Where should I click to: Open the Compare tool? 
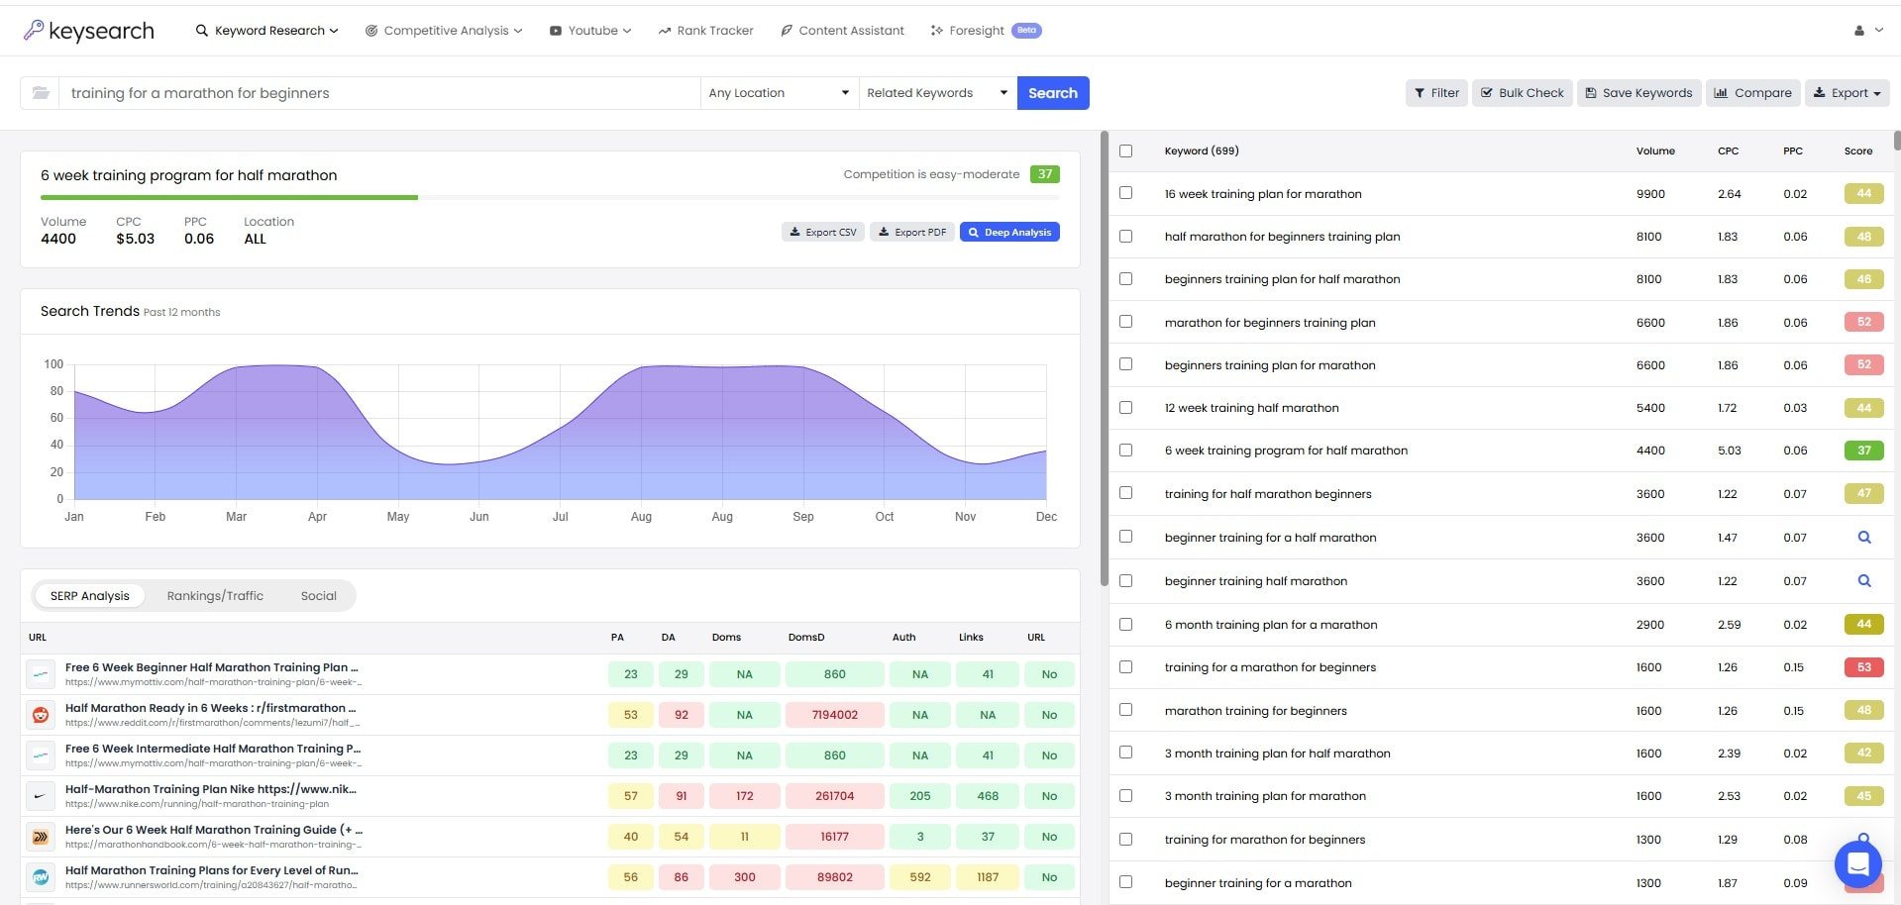(1751, 92)
